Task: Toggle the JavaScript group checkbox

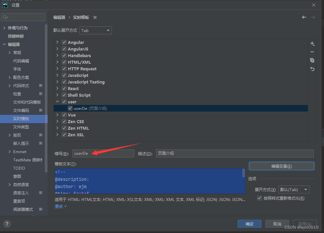Action: [x=64, y=75]
